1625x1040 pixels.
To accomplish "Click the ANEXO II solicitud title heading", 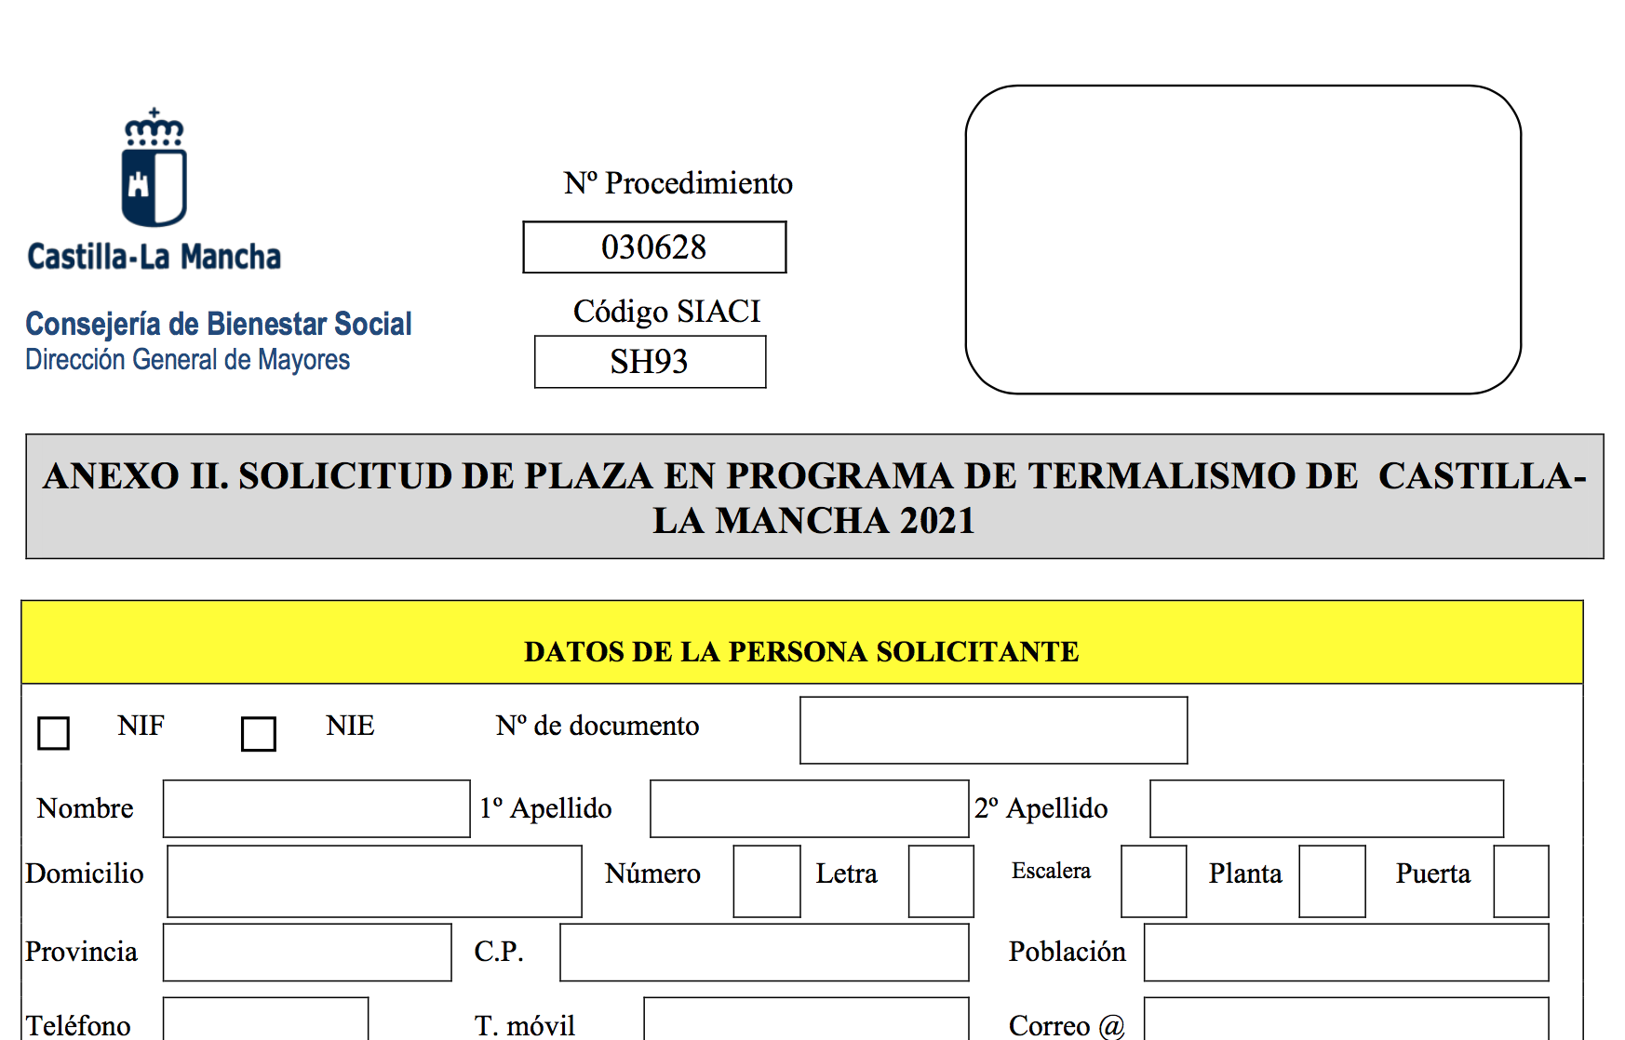I will tap(814, 498).
